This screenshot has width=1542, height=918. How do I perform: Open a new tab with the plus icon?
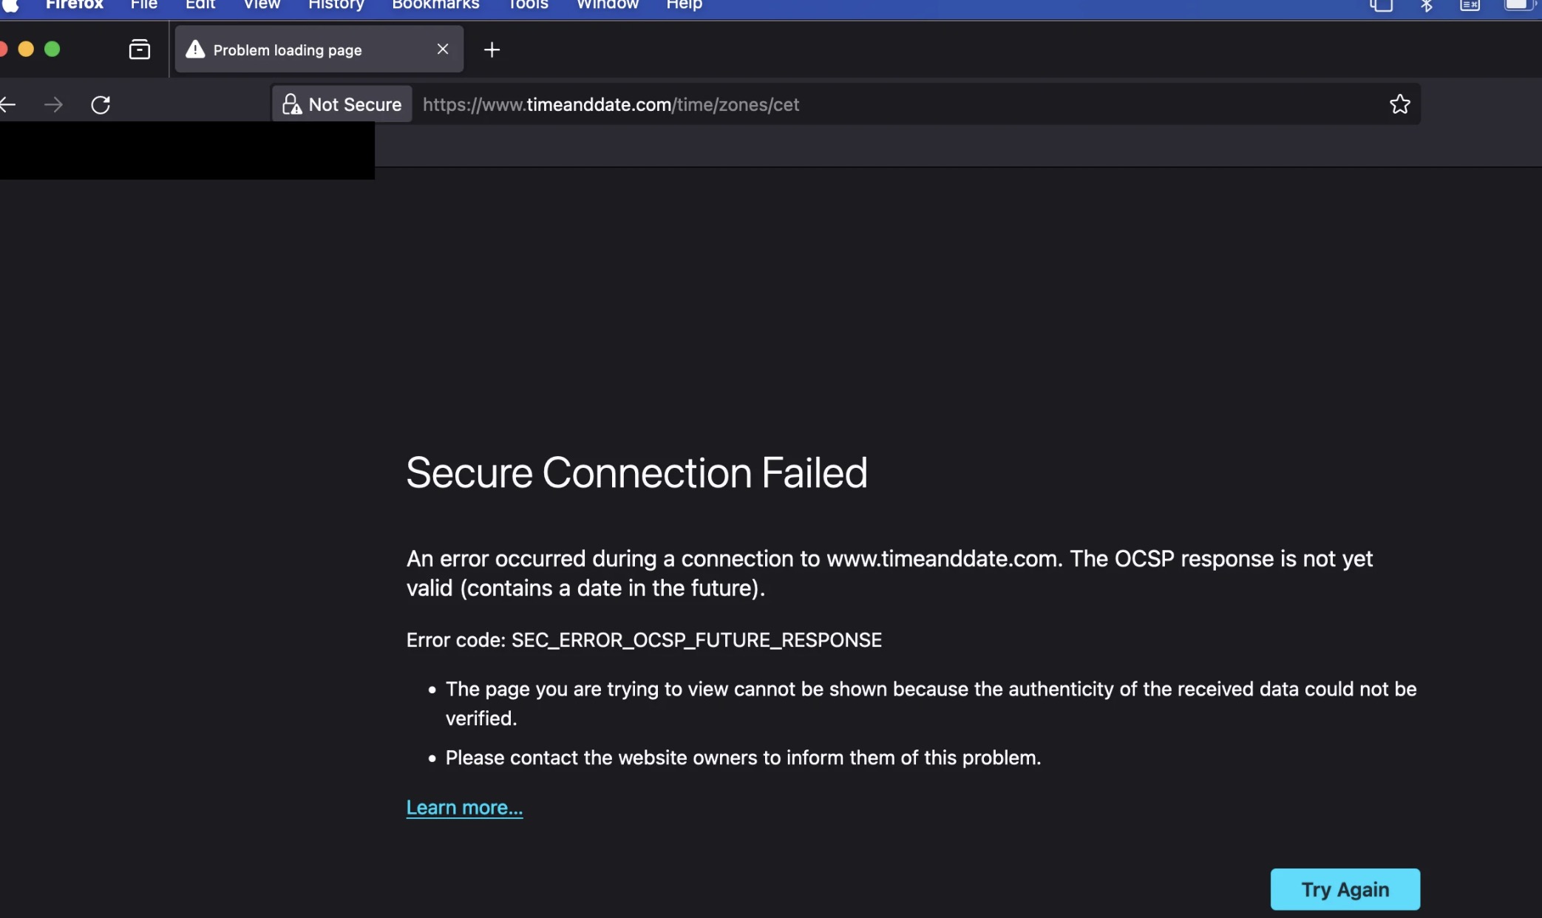492,50
